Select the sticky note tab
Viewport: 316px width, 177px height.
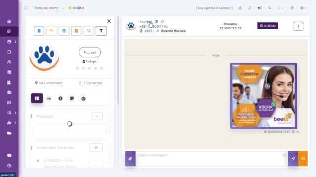tap(72, 98)
